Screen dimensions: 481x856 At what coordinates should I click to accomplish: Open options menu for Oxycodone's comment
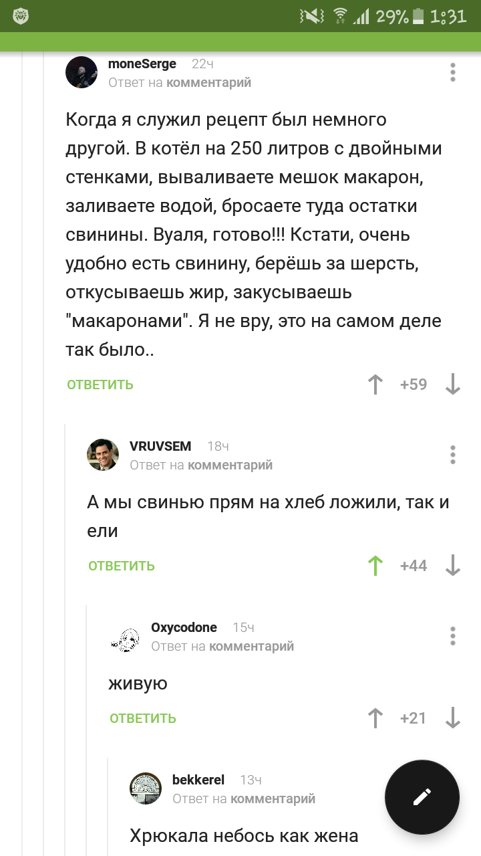(453, 636)
